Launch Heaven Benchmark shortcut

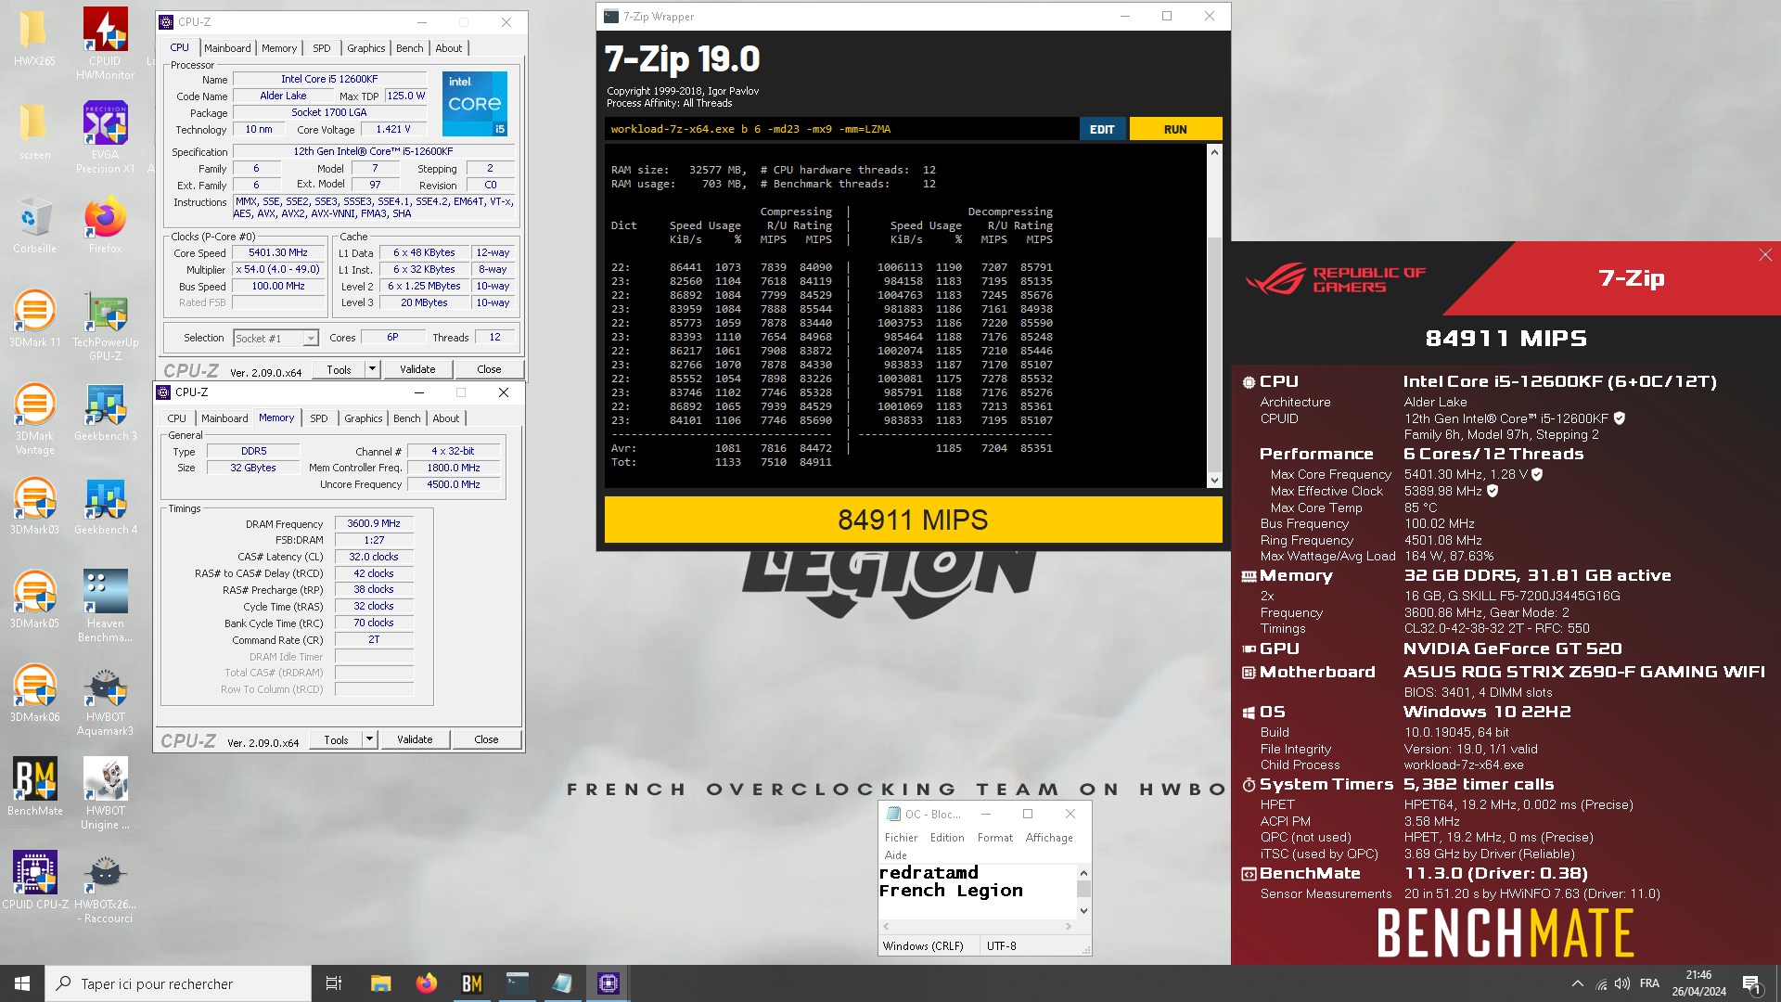(105, 606)
